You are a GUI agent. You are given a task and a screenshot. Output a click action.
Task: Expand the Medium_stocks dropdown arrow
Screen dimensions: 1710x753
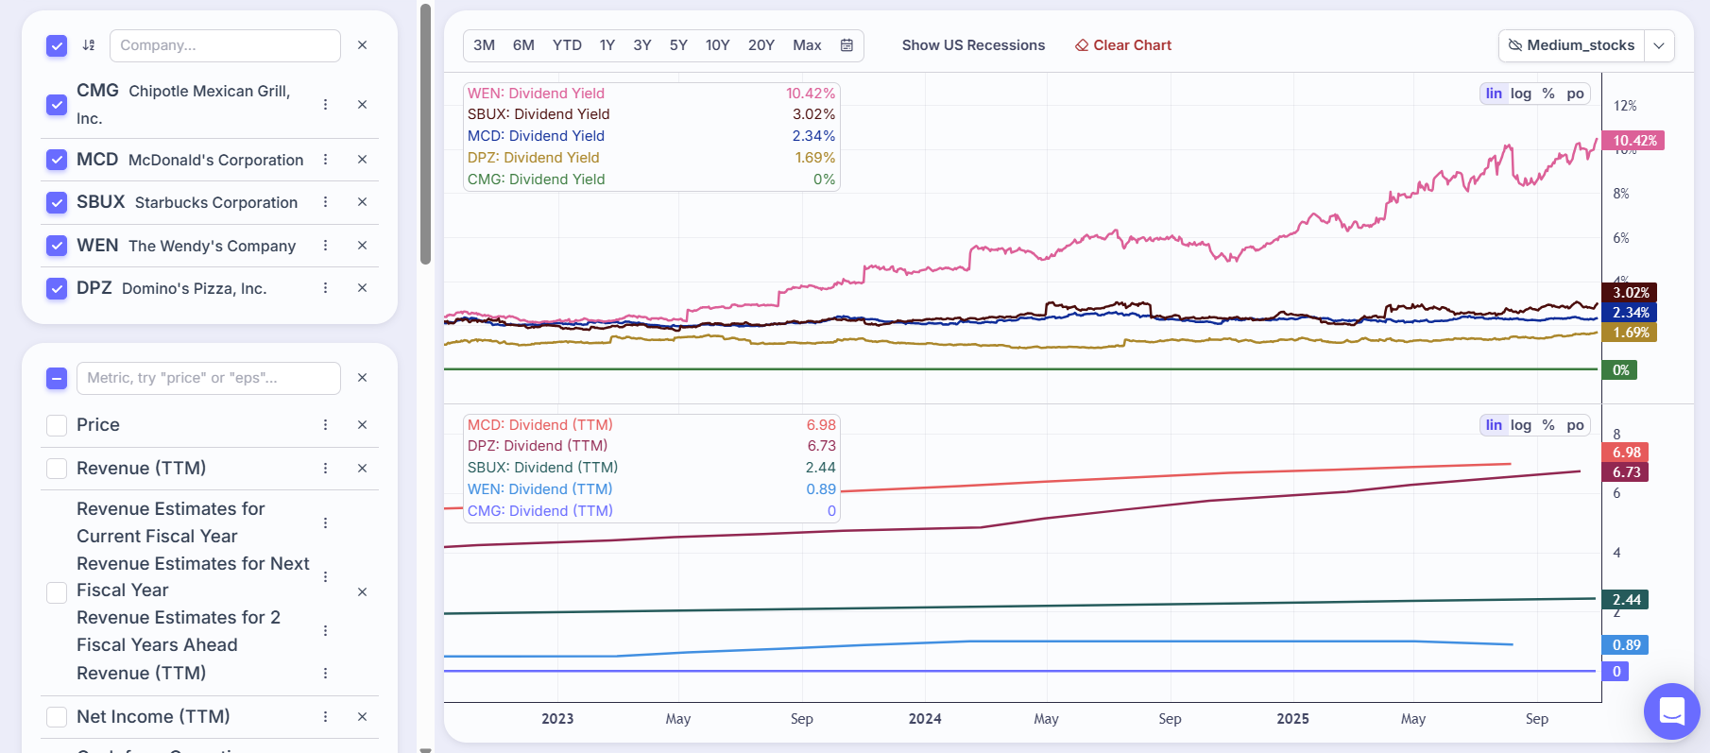[x=1659, y=45]
